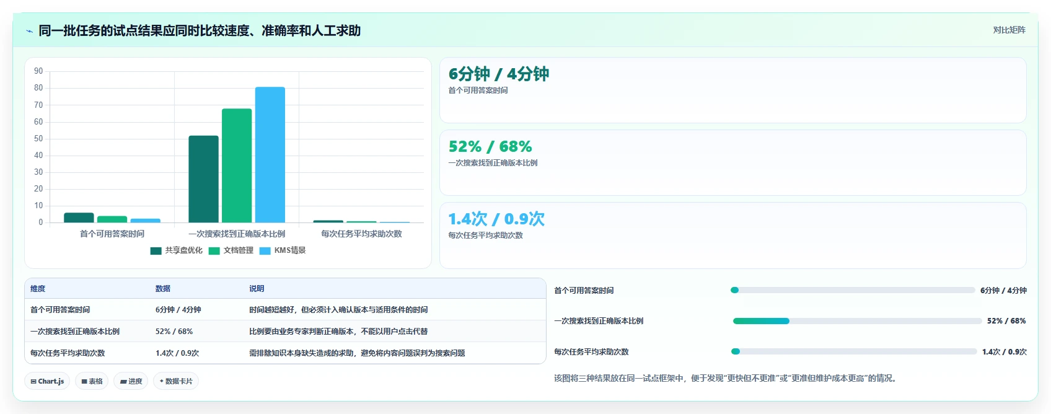Click the 数据卡片 tag chip
The image size is (1051, 414).
click(x=176, y=381)
